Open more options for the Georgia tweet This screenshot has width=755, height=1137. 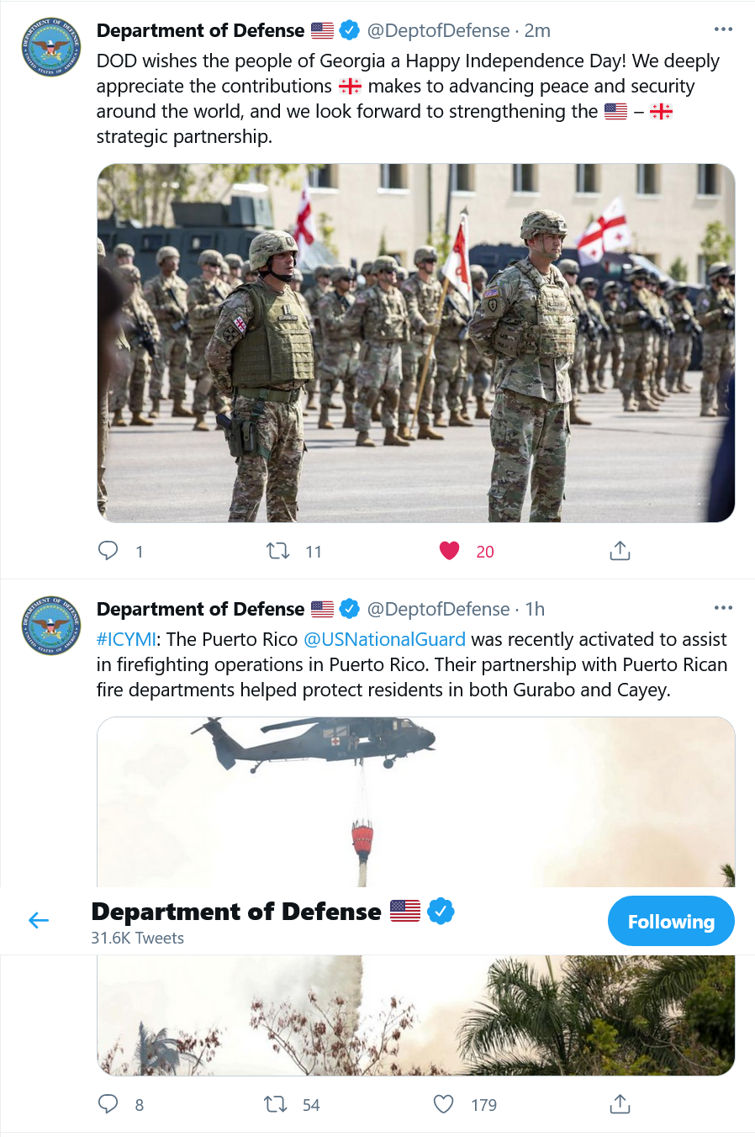click(x=723, y=29)
